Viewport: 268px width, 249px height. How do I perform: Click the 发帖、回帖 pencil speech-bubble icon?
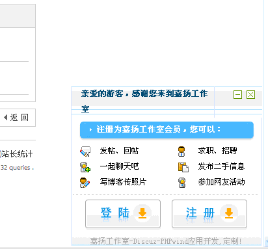85,151
